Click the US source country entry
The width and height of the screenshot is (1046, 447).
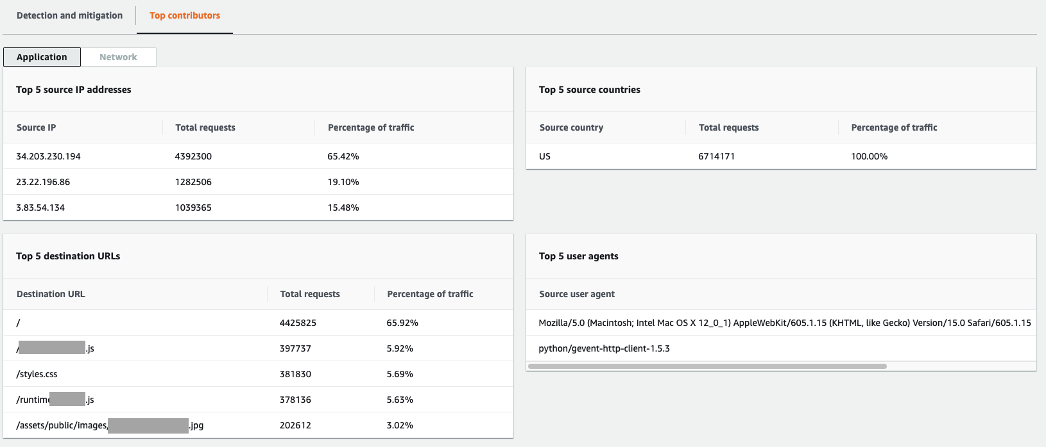[545, 156]
